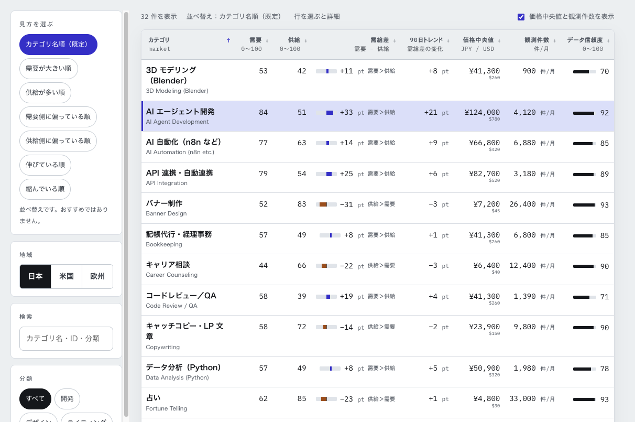
Task: Filter classification by すべて
Action: pos(35,399)
